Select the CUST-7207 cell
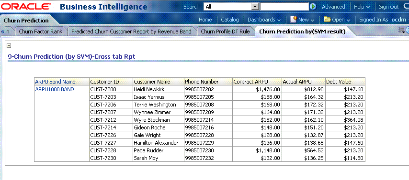Image resolution: width=409 pixels, height=180 pixels. pos(111,112)
